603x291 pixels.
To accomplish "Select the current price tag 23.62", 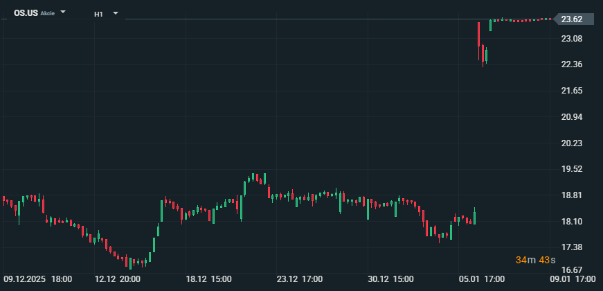I will (x=571, y=19).
